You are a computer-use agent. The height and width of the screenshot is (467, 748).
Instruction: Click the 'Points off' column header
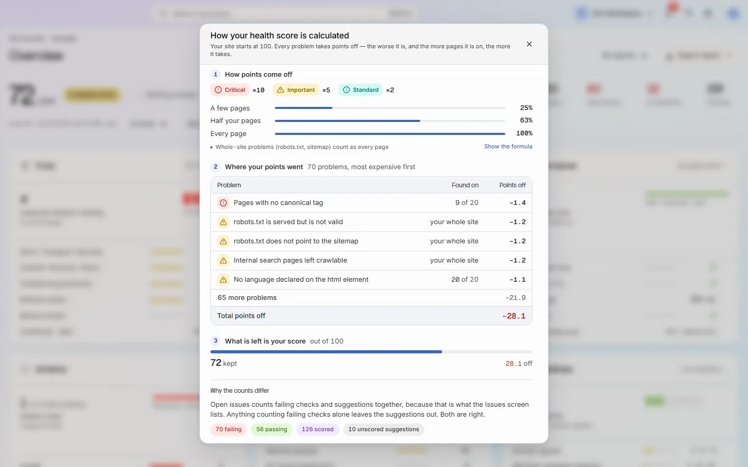pyautogui.click(x=512, y=185)
